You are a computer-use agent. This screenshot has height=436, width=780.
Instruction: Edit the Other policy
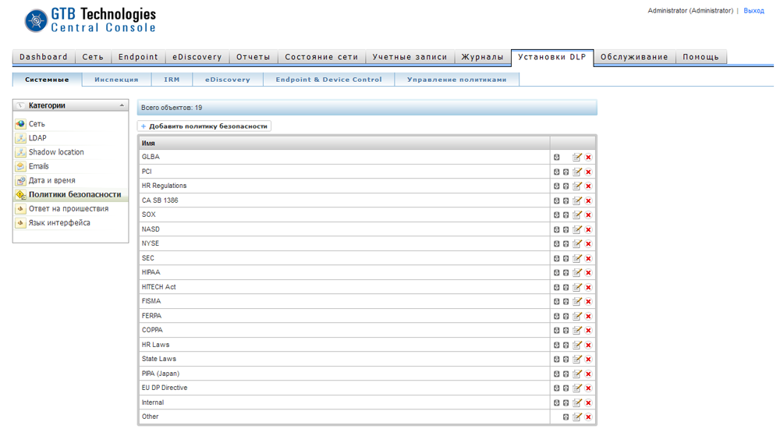tap(577, 417)
